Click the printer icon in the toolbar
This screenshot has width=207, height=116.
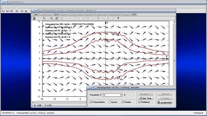[x=113, y=18]
